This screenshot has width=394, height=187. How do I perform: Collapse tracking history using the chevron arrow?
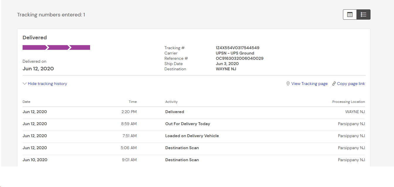[25, 84]
